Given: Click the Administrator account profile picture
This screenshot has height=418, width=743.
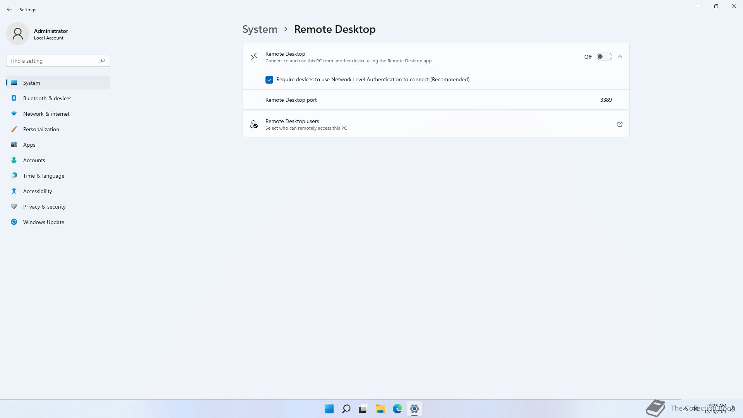Looking at the screenshot, I should pyautogui.click(x=18, y=34).
